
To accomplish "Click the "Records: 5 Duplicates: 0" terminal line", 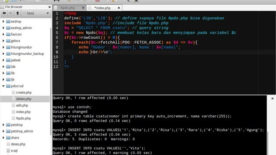I will tap(94, 139).
